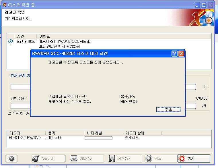
Task: Click the event text HL-DT-ST RW/DVD GCC-4522B
Action: 65,41
